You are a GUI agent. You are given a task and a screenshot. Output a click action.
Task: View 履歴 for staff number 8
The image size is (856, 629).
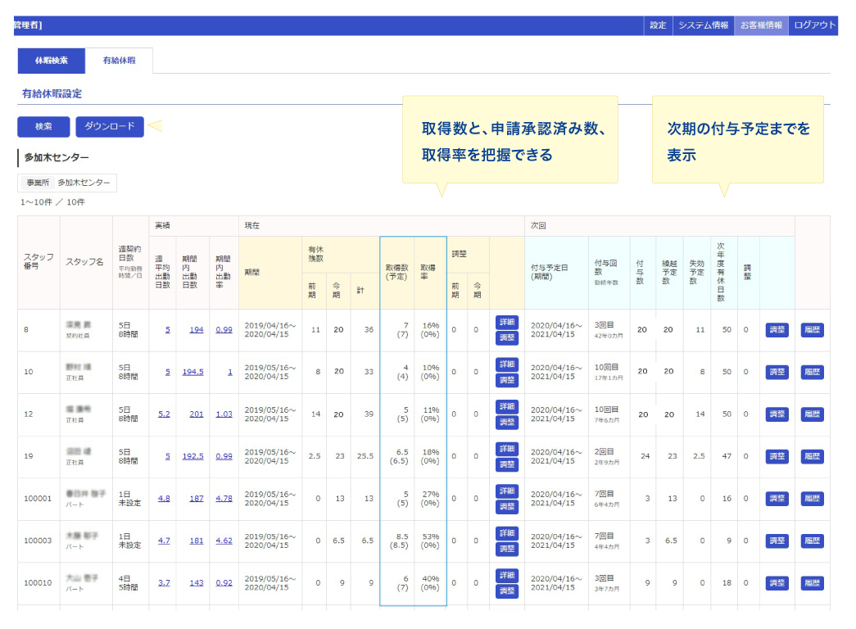tap(813, 330)
